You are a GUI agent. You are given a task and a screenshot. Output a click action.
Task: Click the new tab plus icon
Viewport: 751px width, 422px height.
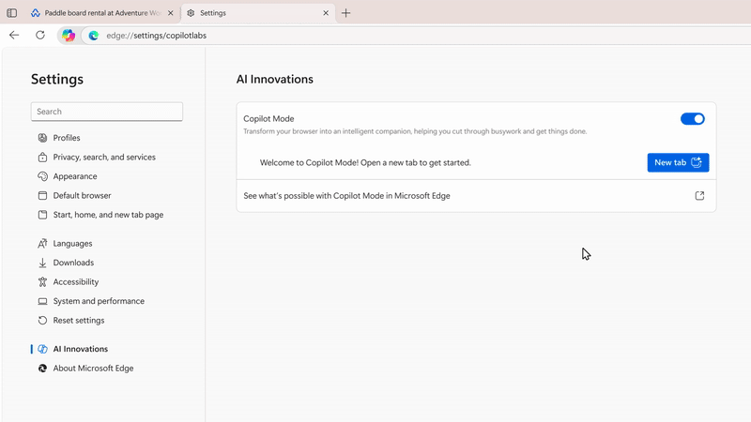tap(346, 13)
